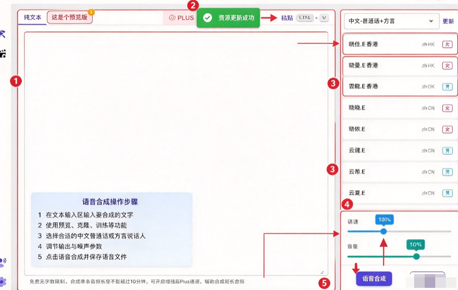Click the 女 badge on 晓依.E
This screenshot has height=290, width=458.
447,129
